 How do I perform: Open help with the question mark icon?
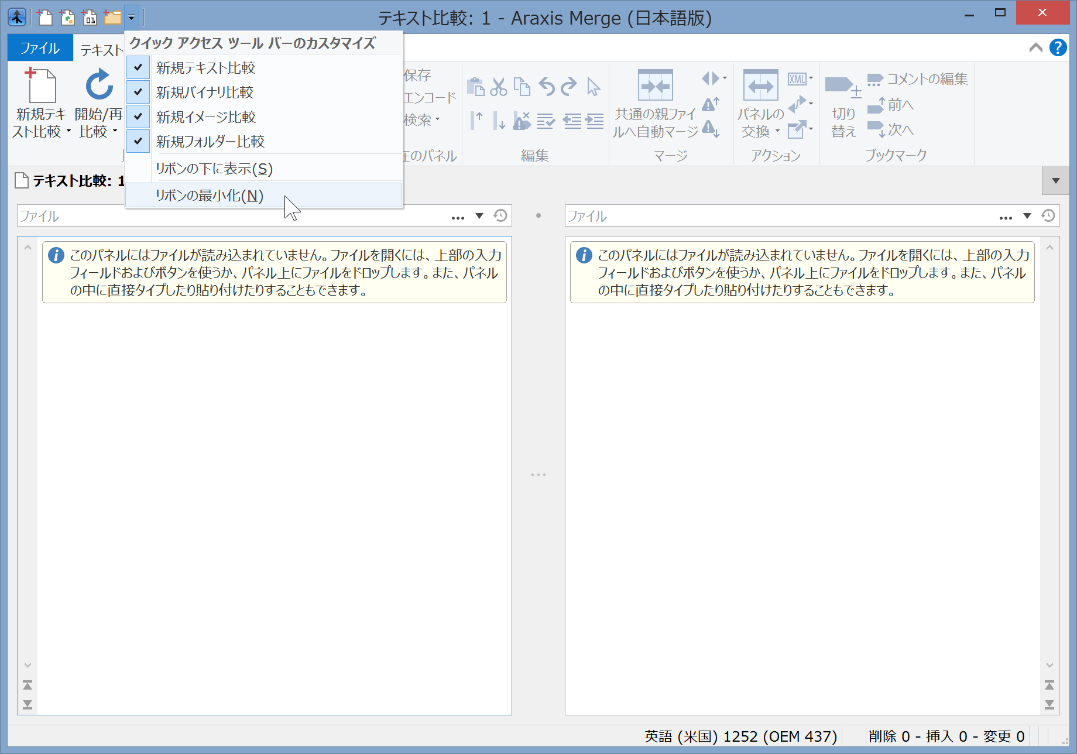point(1058,47)
